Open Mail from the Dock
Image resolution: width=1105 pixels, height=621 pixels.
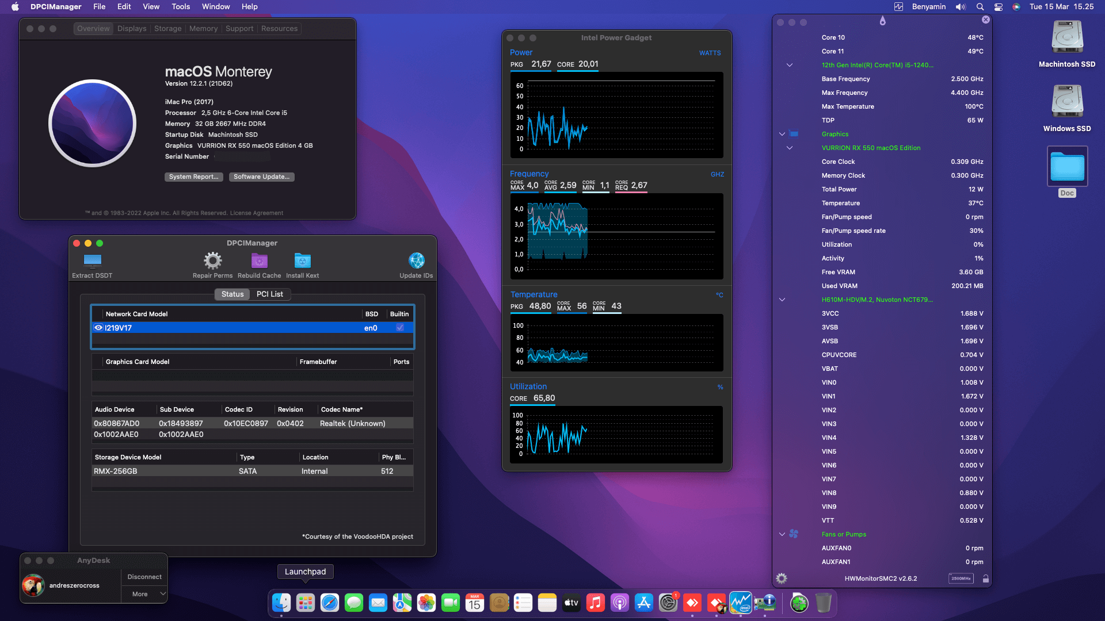tap(378, 603)
